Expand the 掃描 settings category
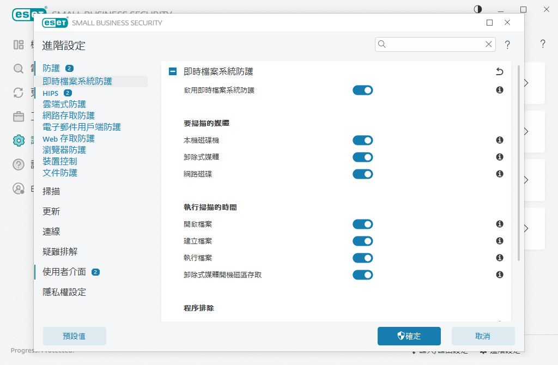 [x=51, y=191]
